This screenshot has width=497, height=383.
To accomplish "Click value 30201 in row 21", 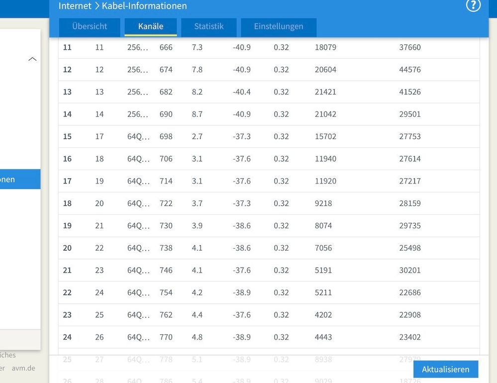I will [410, 270].
